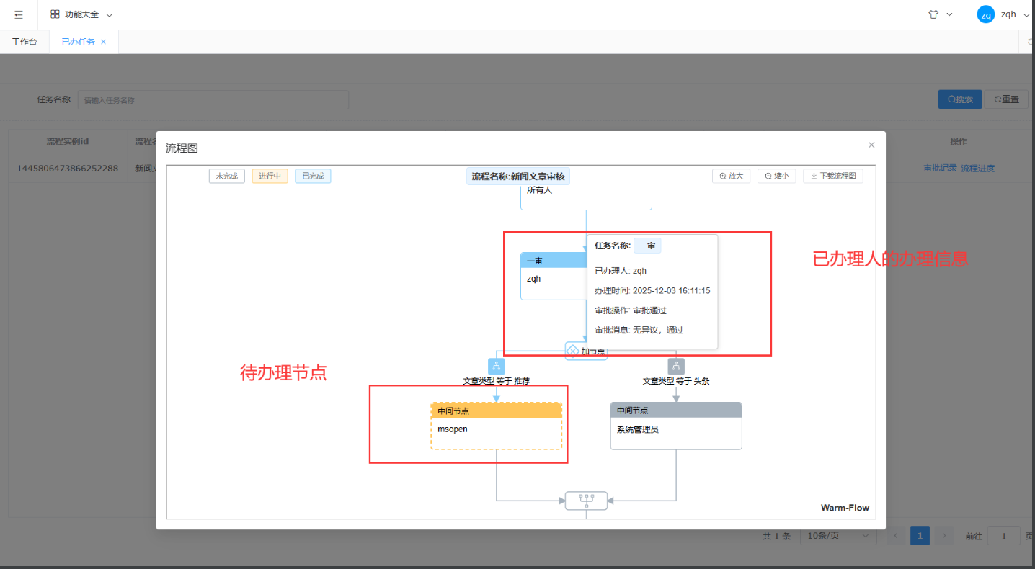The height and width of the screenshot is (569, 1035).
Task: Open the theme shirt icon menu
Action: pos(934,14)
